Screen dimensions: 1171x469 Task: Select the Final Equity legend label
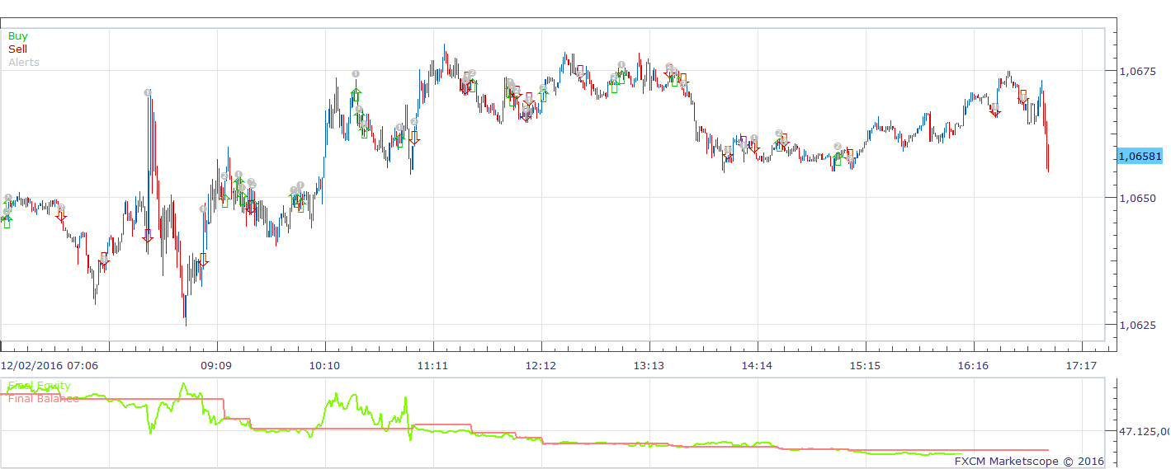[39, 386]
